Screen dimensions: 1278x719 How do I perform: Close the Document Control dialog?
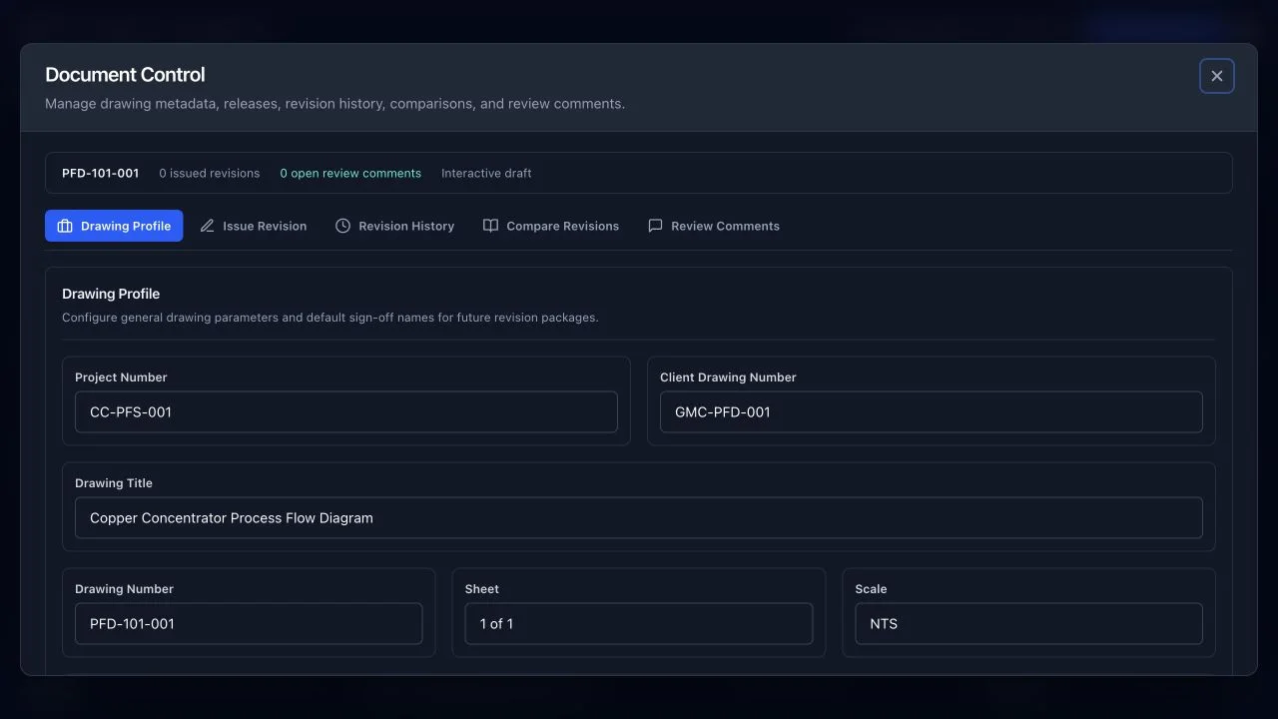(x=1216, y=76)
